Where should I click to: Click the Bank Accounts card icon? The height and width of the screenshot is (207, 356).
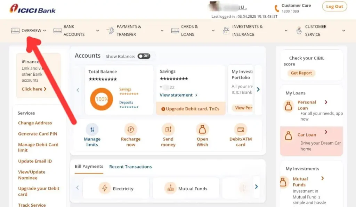point(57,31)
